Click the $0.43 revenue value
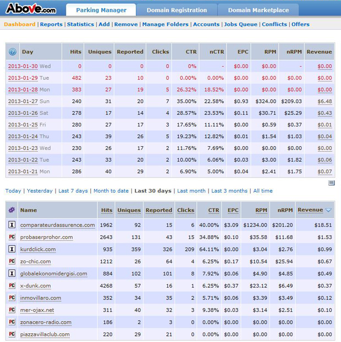 pos(324,113)
